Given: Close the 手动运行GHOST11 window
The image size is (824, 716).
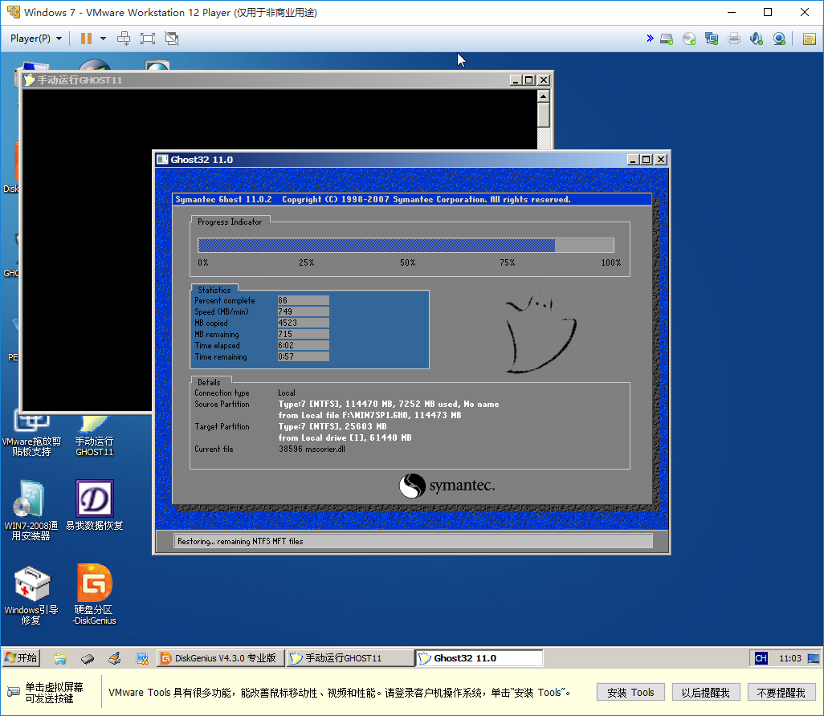Looking at the screenshot, I should click(x=544, y=79).
